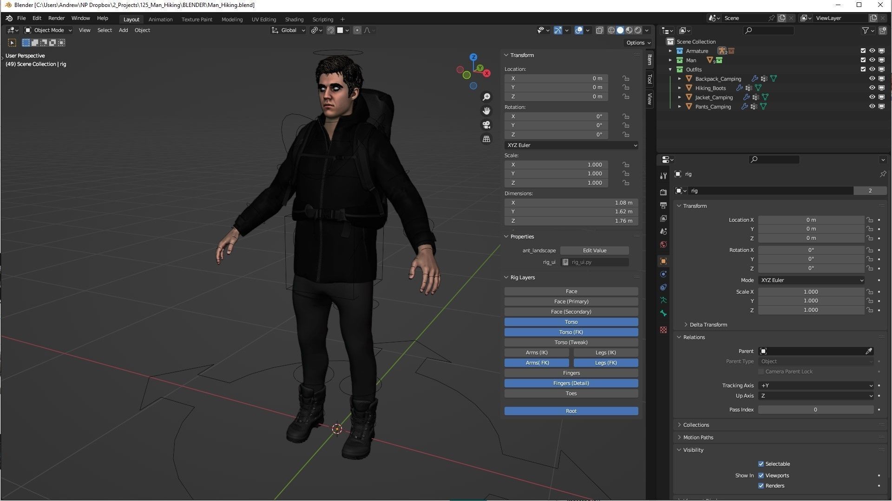Toggle the camera view gizmo
This screenshot has height=501, width=892.
click(486, 125)
